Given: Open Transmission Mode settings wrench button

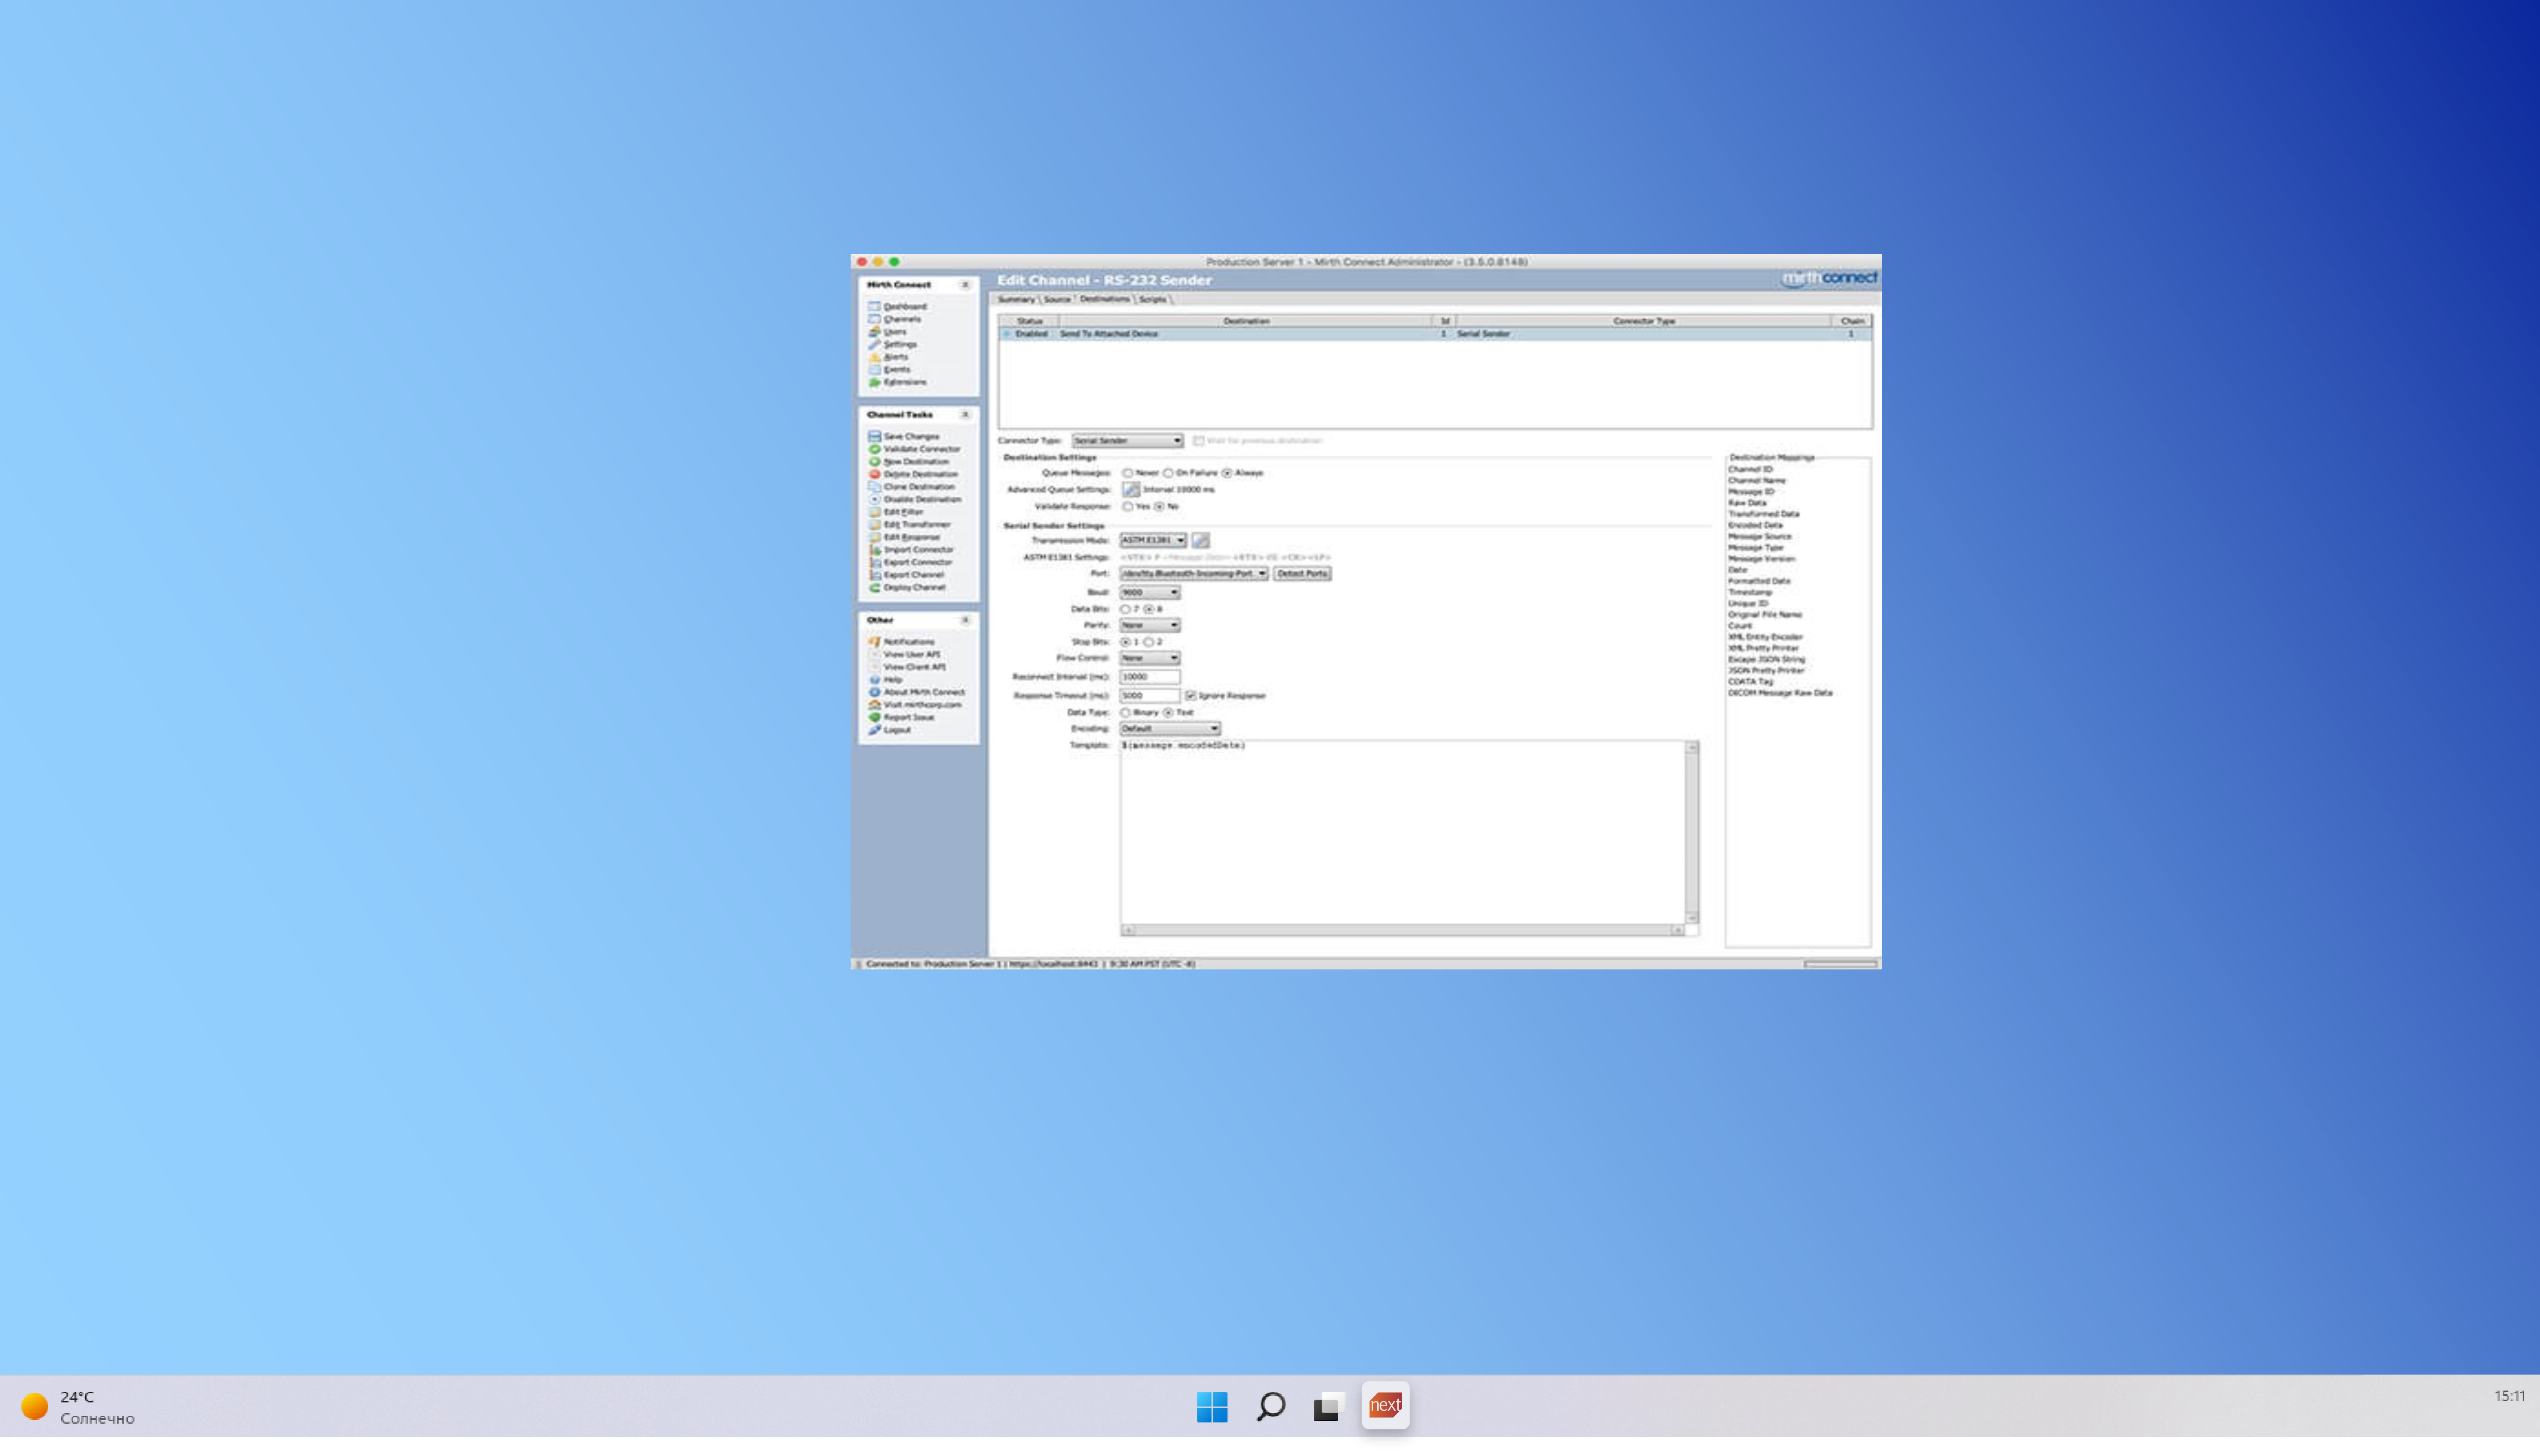Looking at the screenshot, I should pos(1200,540).
